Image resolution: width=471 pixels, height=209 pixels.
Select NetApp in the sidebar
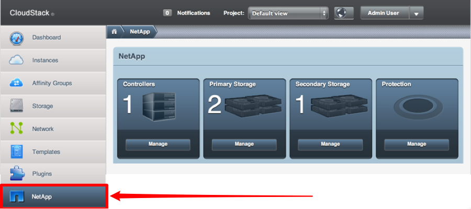tap(54, 196)
